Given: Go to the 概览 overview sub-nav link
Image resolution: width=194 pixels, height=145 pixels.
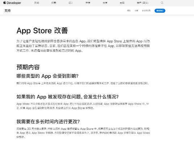Looking at the screenshot, I should pyautogui.click(x=129, y=11).
